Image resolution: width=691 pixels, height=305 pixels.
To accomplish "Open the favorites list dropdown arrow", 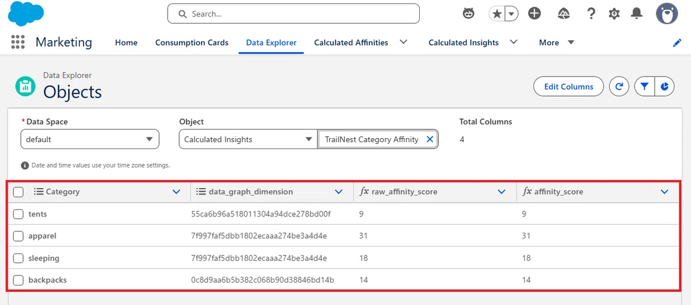I will click(511, 14).
